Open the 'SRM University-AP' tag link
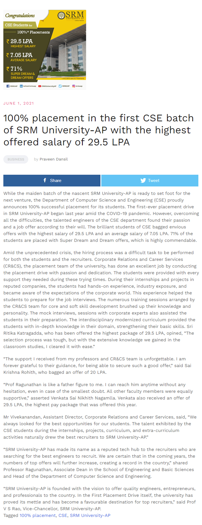Screen dimensions: 202x525 (x=90, y=515)
